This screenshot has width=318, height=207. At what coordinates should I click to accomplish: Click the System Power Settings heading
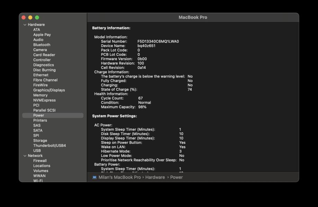point(115,116)
